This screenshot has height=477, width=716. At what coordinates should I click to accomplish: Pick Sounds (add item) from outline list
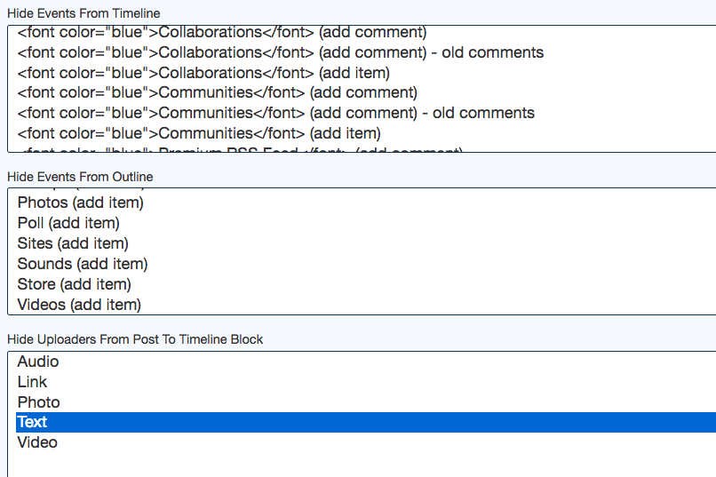[83, 264]
